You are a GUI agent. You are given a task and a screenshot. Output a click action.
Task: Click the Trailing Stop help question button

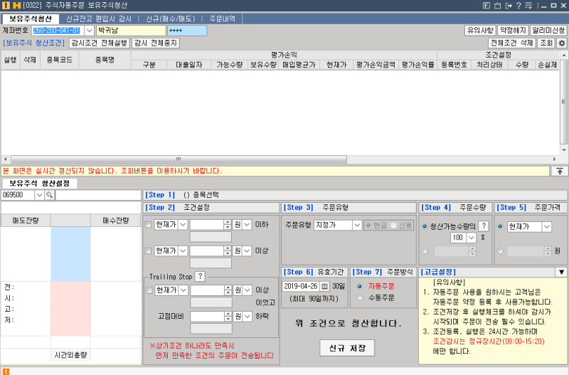tap(200, 277)
